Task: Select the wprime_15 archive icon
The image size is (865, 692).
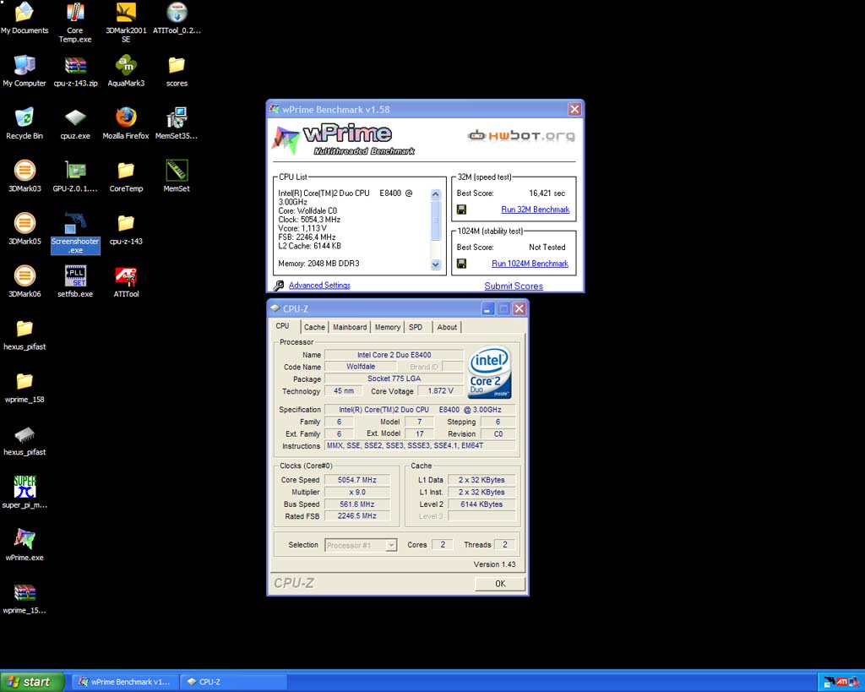Action: click(24, 598)
